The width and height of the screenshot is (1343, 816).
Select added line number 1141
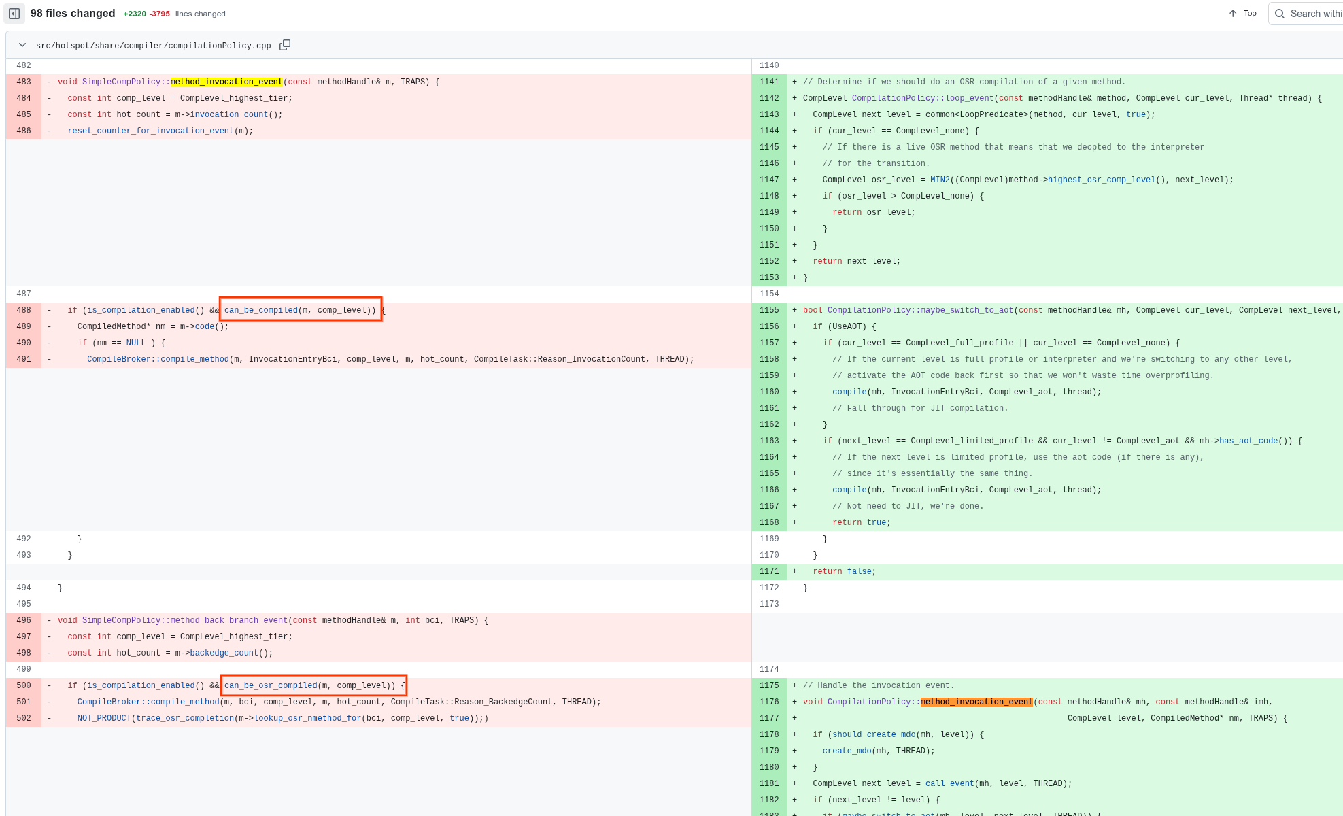769,82
